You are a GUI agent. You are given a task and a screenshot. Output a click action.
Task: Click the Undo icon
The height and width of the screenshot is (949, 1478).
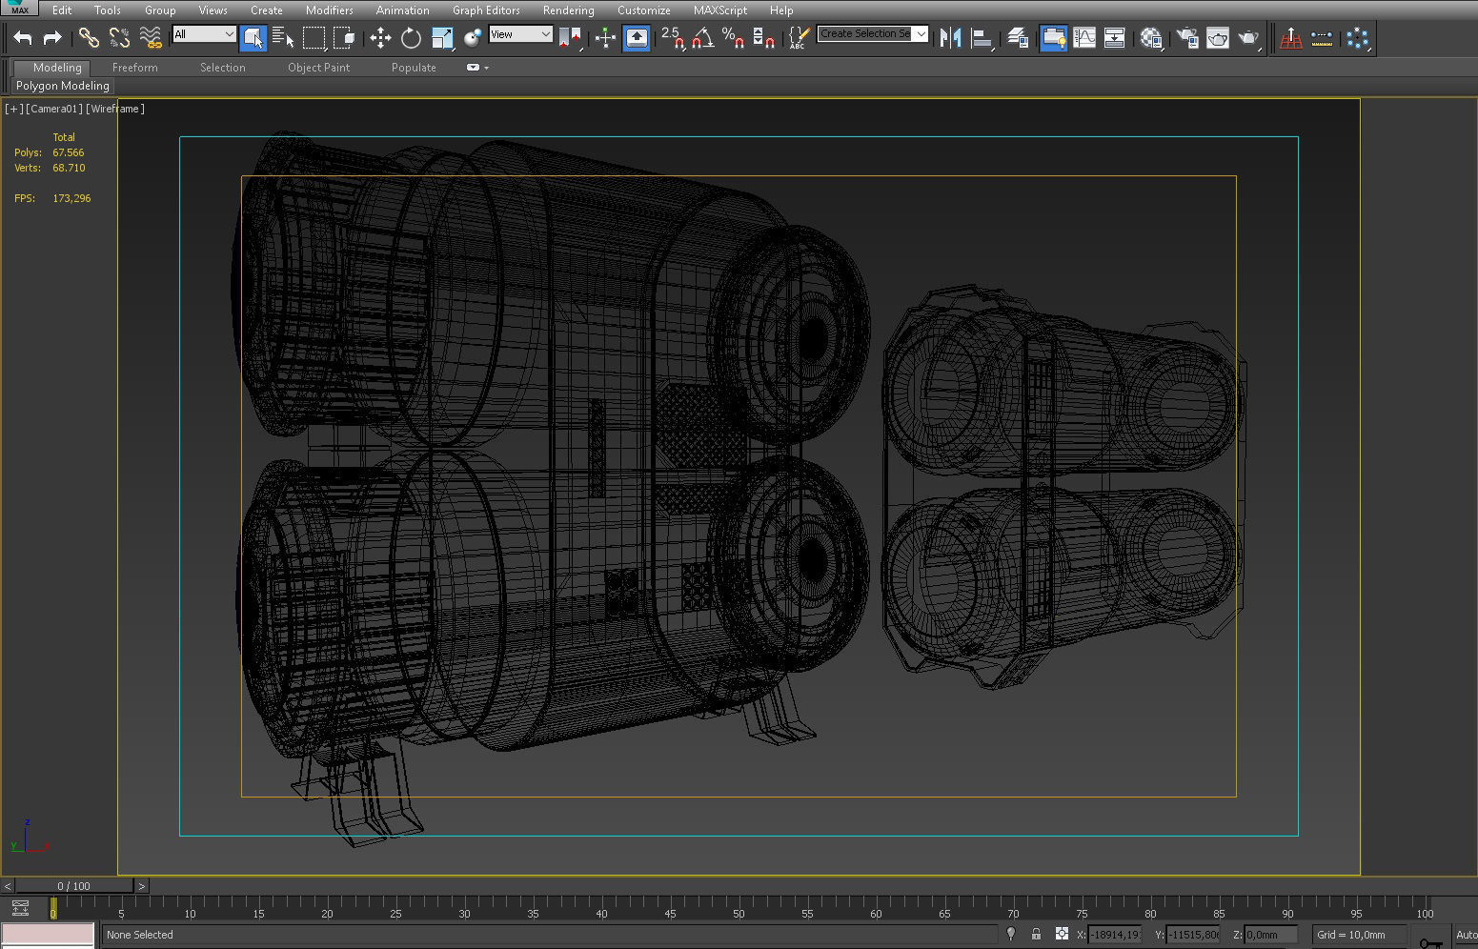click(21, 37)
